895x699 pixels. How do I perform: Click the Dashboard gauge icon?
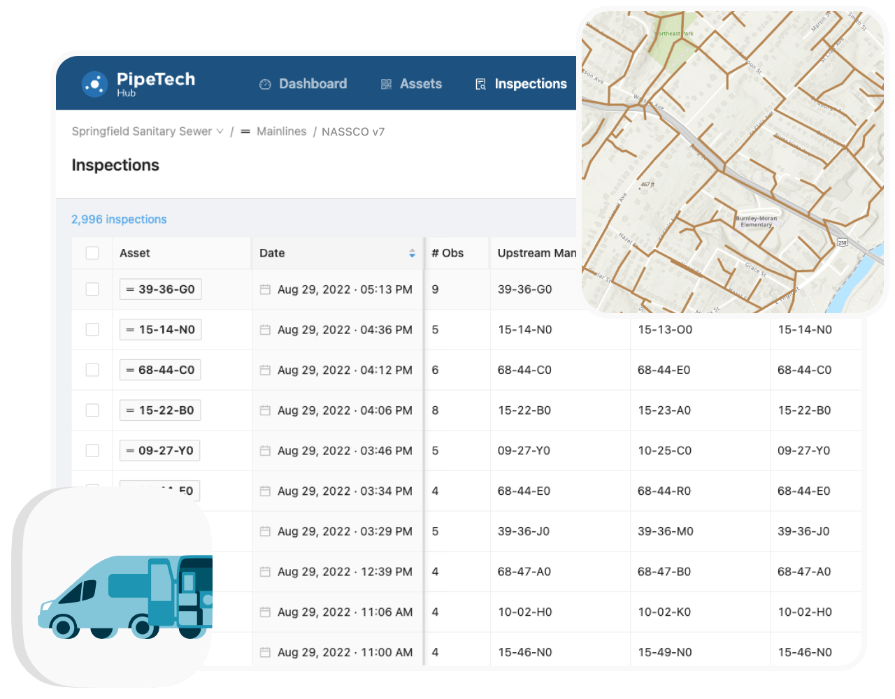(x=265, y=85)
